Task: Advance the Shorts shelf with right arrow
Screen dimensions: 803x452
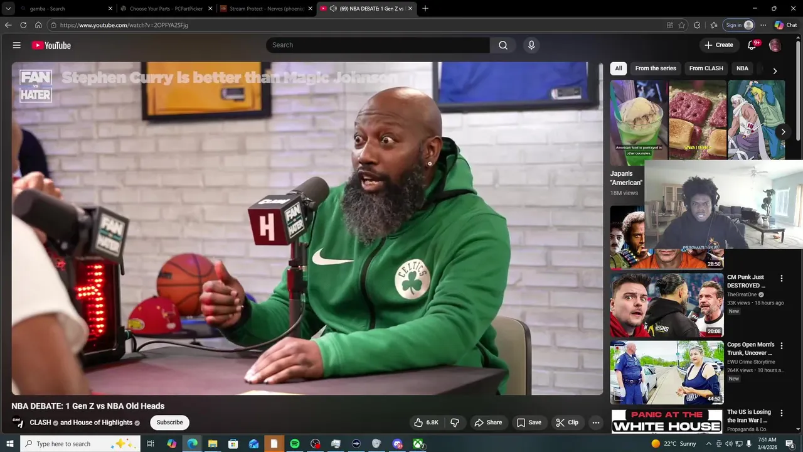Action: click(783, 132)
